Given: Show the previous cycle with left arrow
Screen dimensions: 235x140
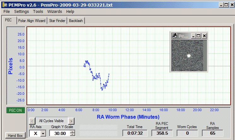Looking at the screenshot, I should [32, 121].
